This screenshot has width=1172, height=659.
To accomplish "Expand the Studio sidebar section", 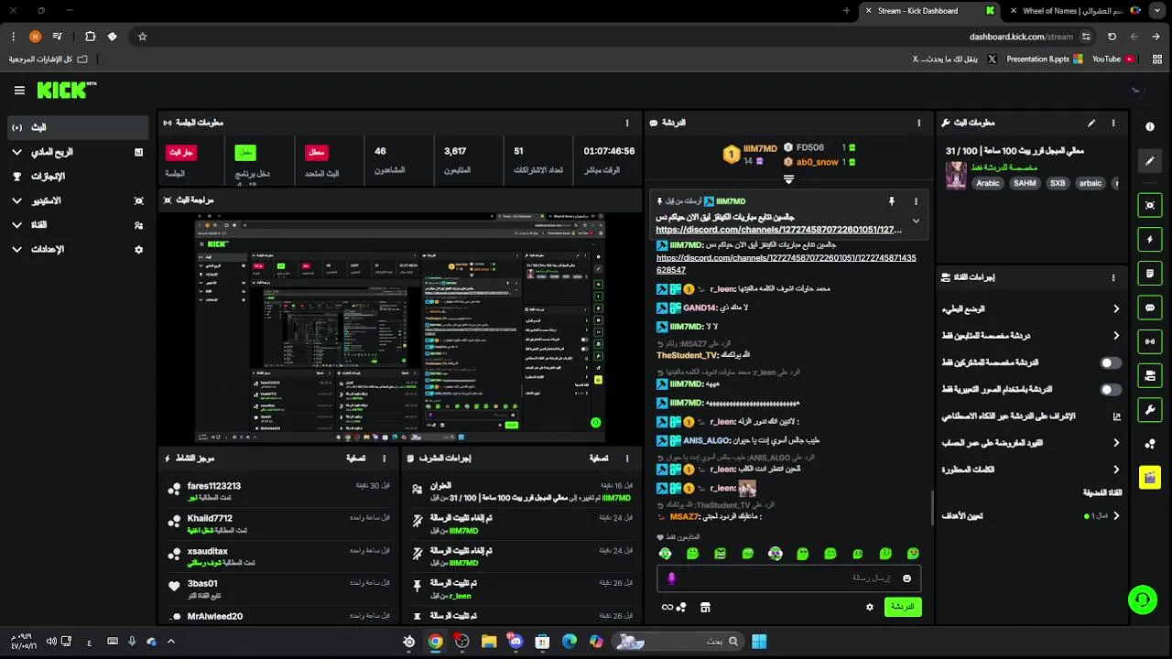I will tap(77, 200).
